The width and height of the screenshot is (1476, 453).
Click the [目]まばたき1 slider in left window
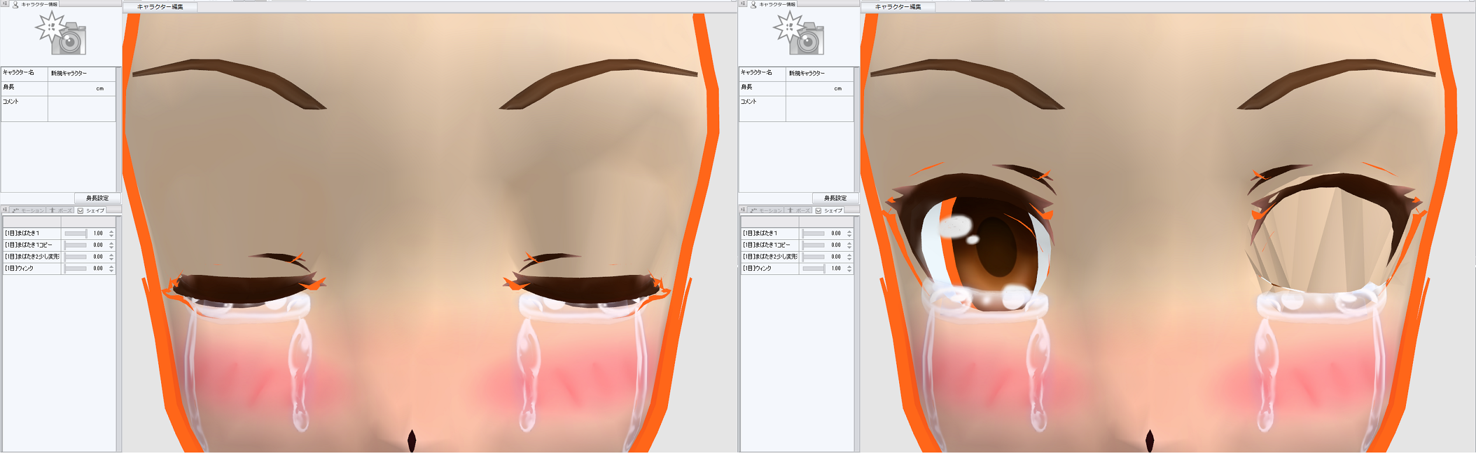tap(76, 234)
